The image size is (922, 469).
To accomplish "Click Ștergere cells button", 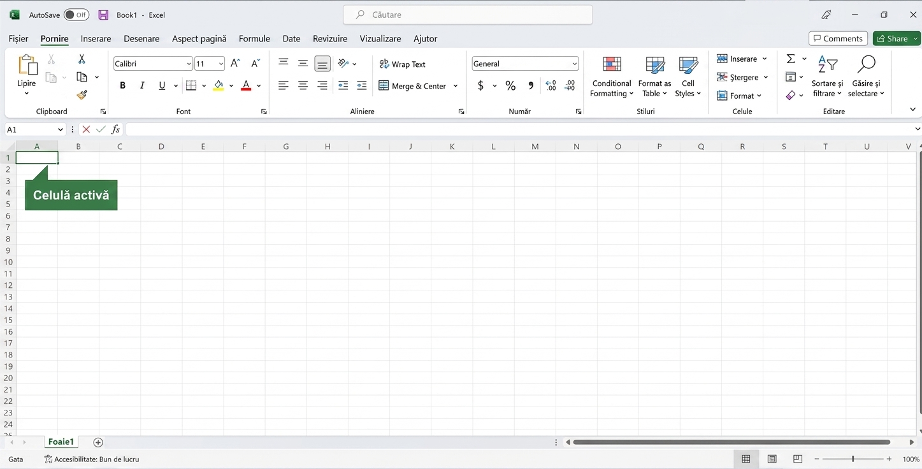I will pos(742,77).
